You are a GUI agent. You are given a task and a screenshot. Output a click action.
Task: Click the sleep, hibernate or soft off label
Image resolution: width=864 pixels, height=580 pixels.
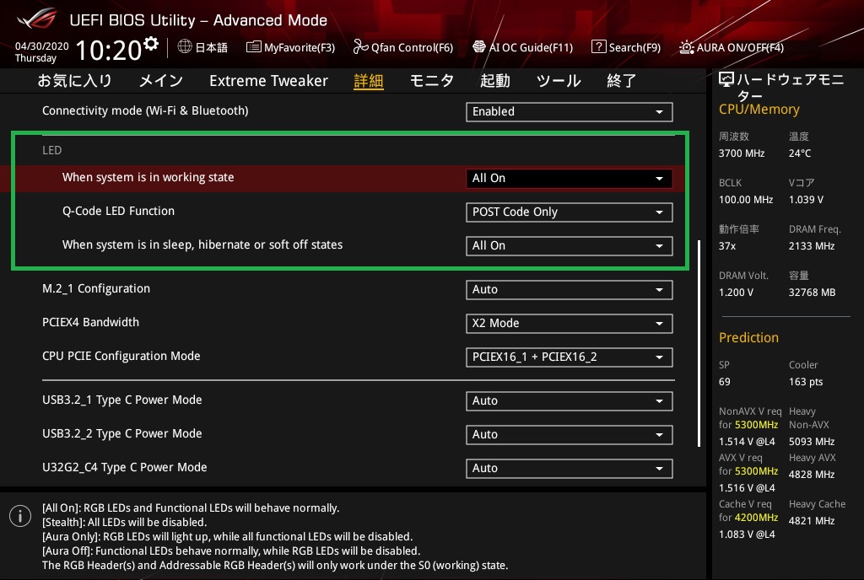click(x=202, y=244)
